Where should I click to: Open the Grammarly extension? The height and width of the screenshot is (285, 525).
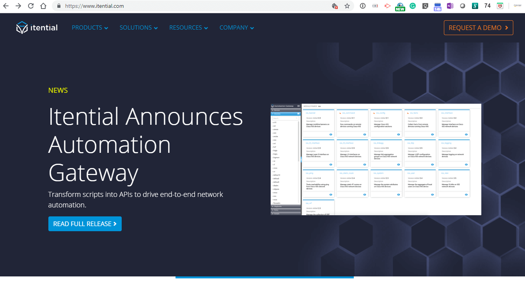[413, 6]
